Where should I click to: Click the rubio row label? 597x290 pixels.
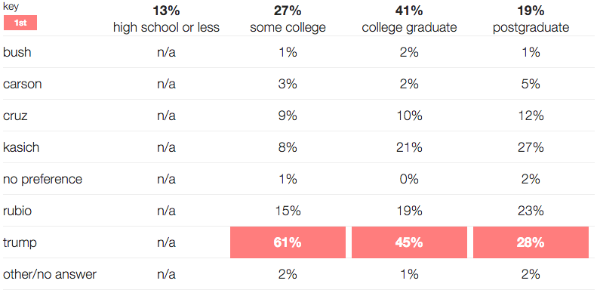[x=17, y=211]
